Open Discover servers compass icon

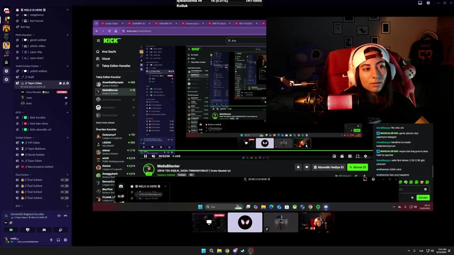click(x=6, y=80)
